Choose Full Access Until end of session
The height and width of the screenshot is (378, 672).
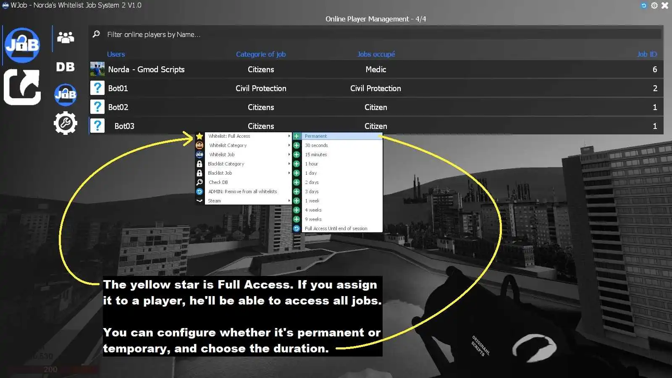pyautogui.click(x=335, y=228)
